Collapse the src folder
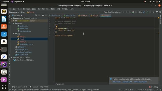 (14, 34)
